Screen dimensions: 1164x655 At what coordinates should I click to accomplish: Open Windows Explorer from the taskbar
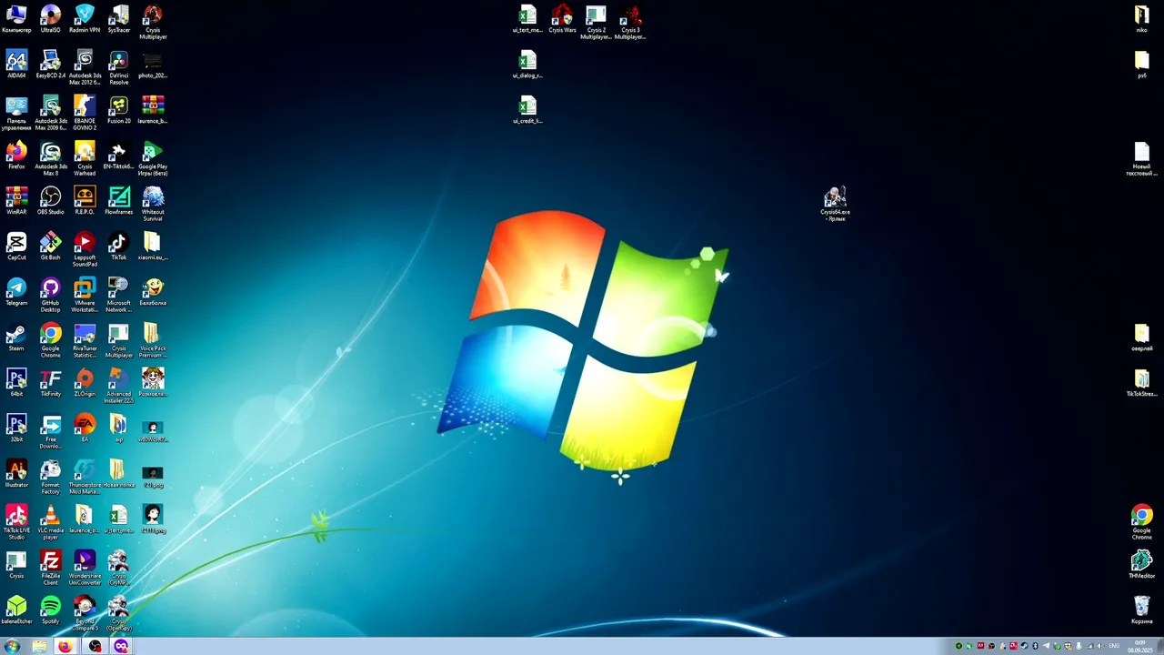coord(39,646)
